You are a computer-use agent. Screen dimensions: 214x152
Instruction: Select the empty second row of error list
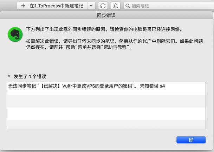pyautogui.click(x=106, y=101)
